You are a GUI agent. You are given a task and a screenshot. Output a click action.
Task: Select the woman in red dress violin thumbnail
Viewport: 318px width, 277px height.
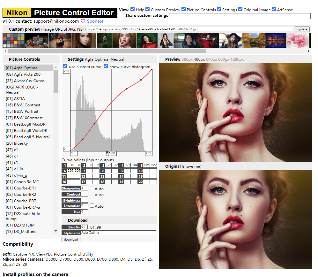coord(207,41)
